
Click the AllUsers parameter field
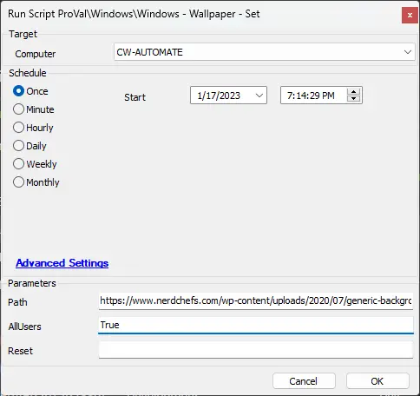tap(256, 325)
